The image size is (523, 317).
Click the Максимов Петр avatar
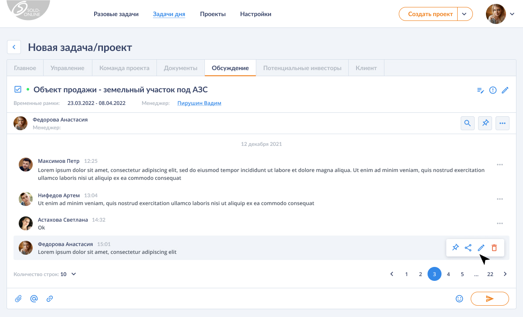click(26, 165)
